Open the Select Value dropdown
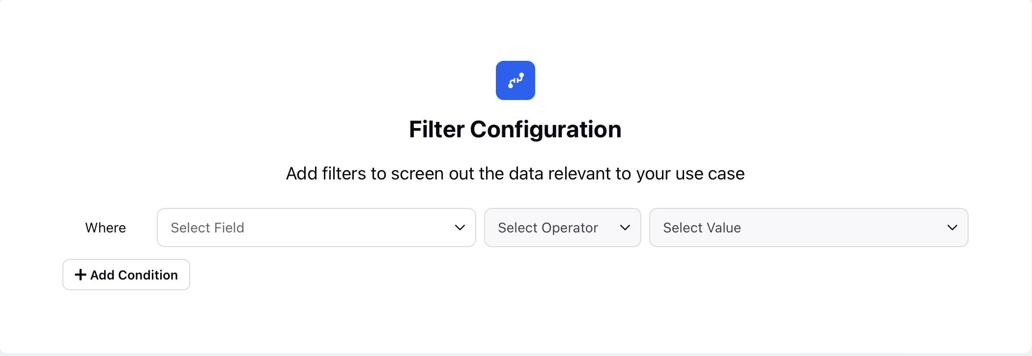Image resolution: width=1032 pixels, height=356 pixels. tap(809, 228)
